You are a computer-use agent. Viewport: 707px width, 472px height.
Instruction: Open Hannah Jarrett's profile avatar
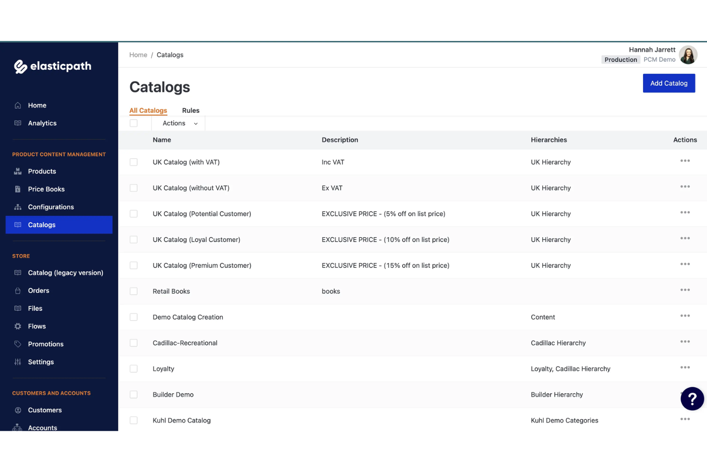688,55
